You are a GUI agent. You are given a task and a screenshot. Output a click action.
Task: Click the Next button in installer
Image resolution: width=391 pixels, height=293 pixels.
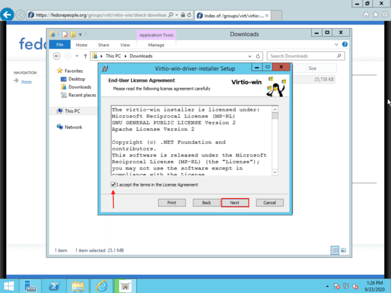pyautogui.click(x=235, y=202)
